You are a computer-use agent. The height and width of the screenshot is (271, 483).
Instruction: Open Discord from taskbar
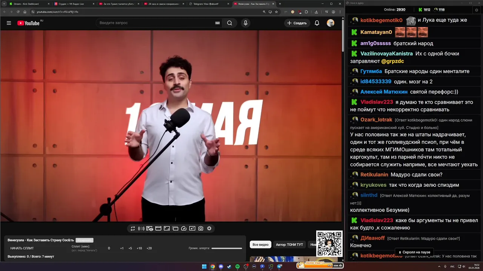[221, 266]
